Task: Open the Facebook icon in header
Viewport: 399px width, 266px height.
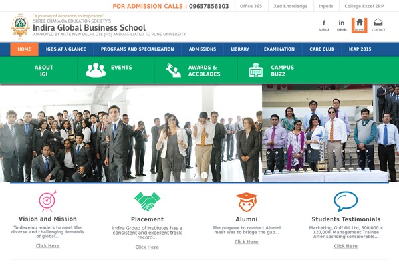Action: point(324,25)
